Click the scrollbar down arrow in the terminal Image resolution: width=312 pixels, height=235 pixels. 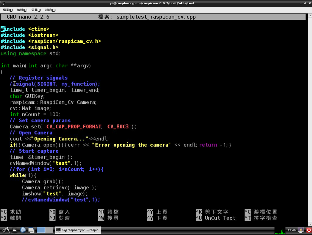point(310,224)
